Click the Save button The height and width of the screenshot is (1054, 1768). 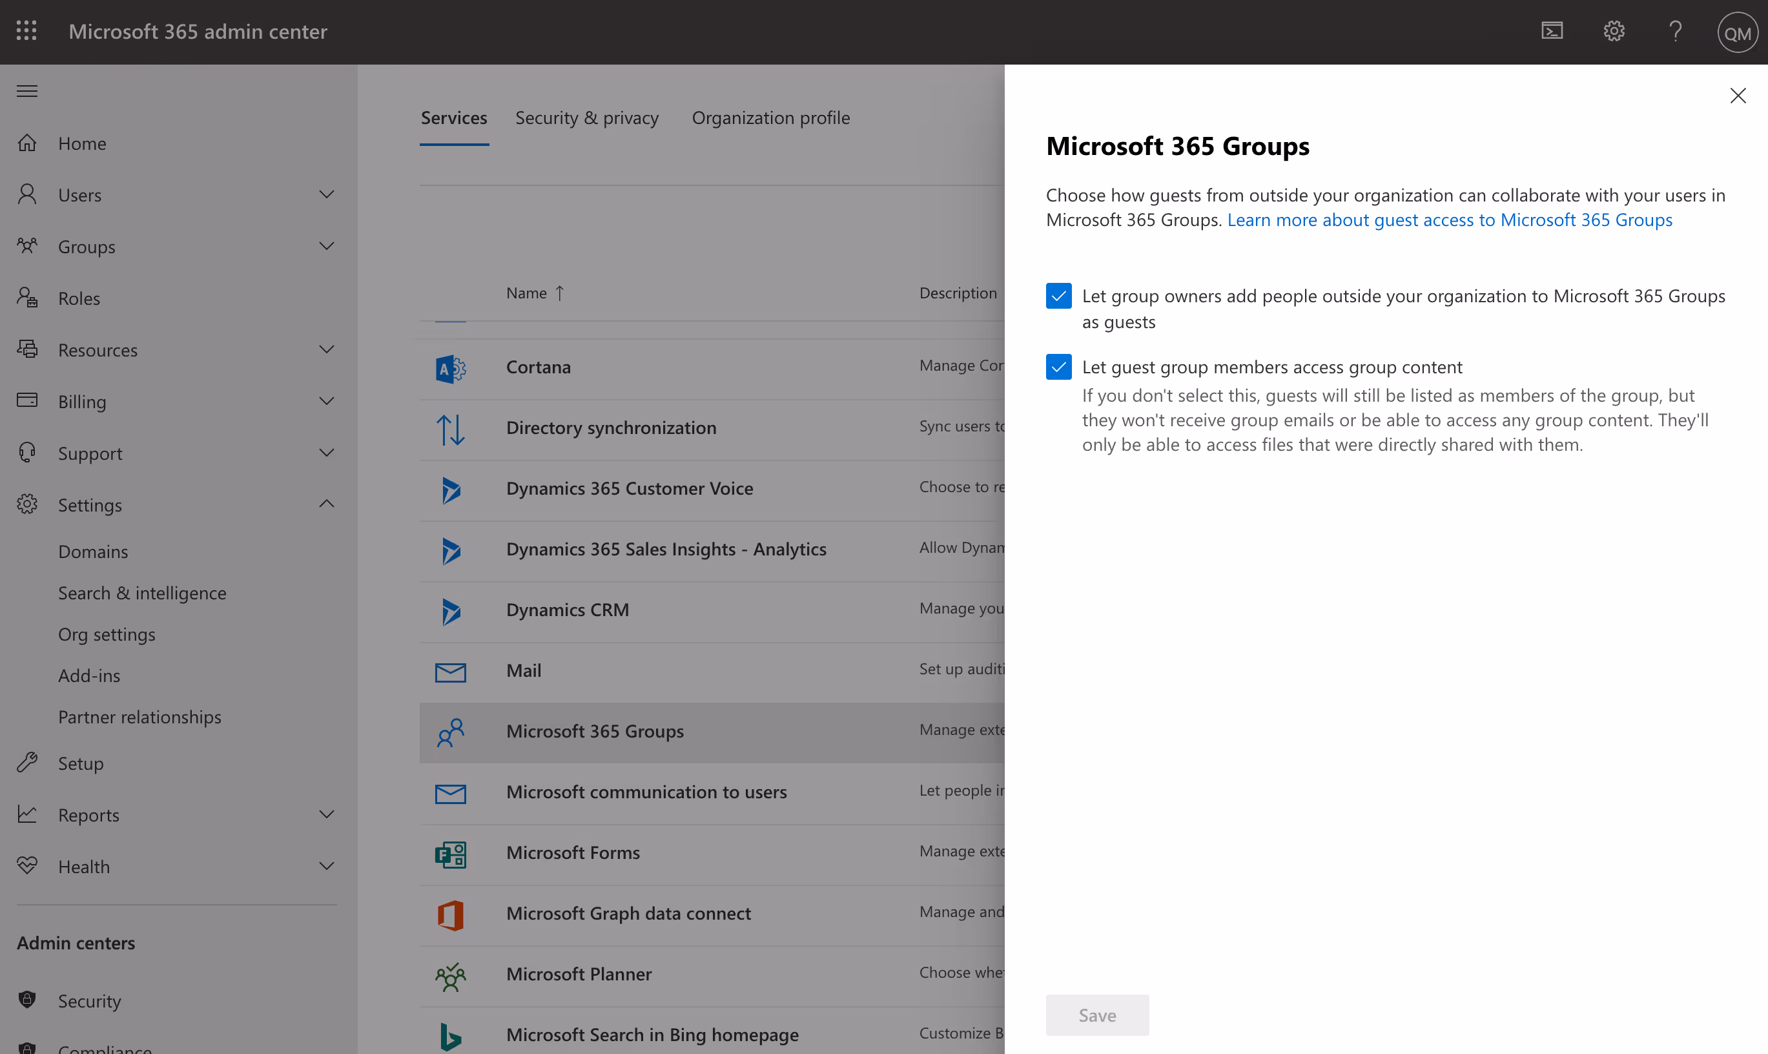click(1096, 1015)
